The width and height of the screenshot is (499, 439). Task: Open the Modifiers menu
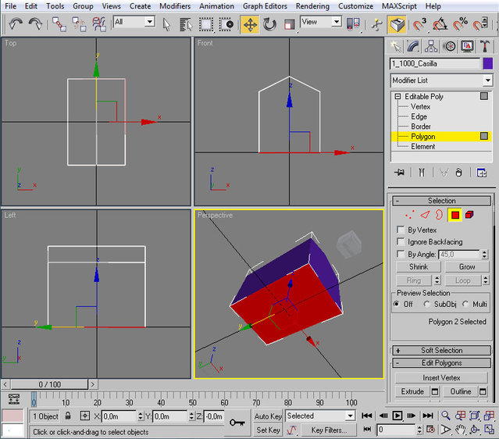175,6
